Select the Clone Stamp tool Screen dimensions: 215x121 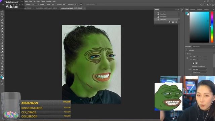pos(2,37)
